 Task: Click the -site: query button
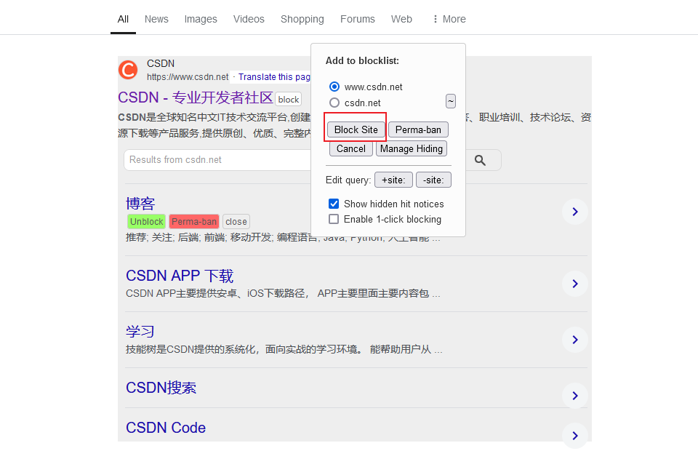point(433,180)
